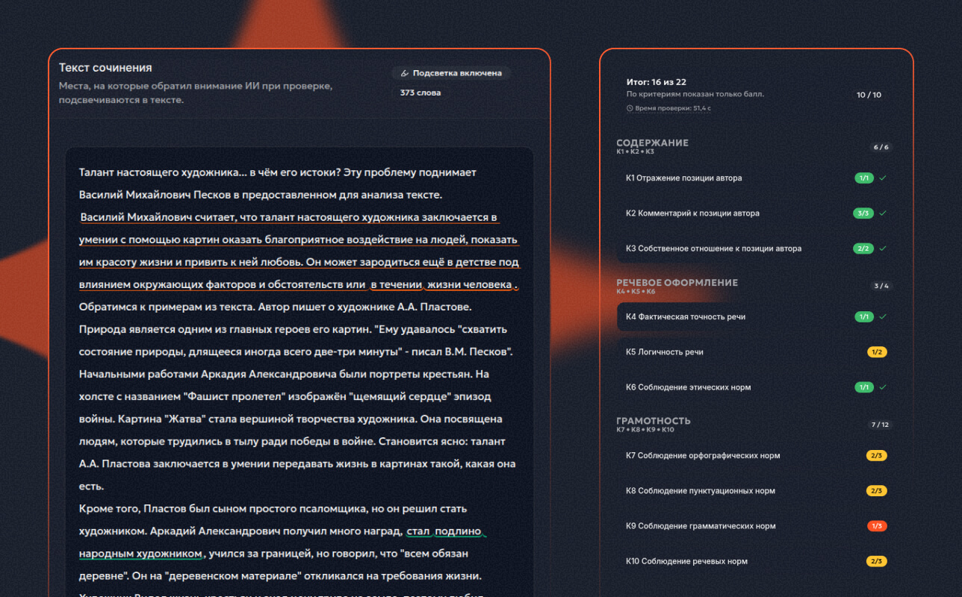Click the «373 слова» word count badge
The height and width of the screenshot is (597, 962).
421,93
